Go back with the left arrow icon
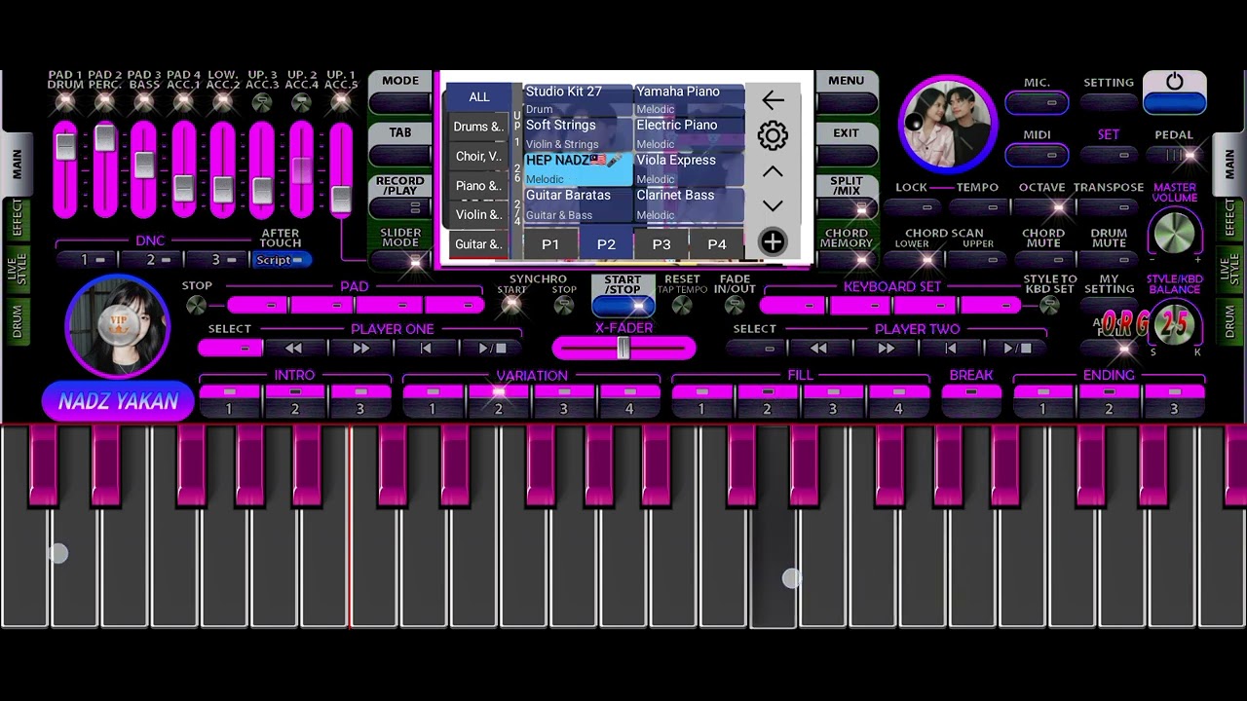The width and height of the screenshot is (1247, 701). click(x=773, y=100)
